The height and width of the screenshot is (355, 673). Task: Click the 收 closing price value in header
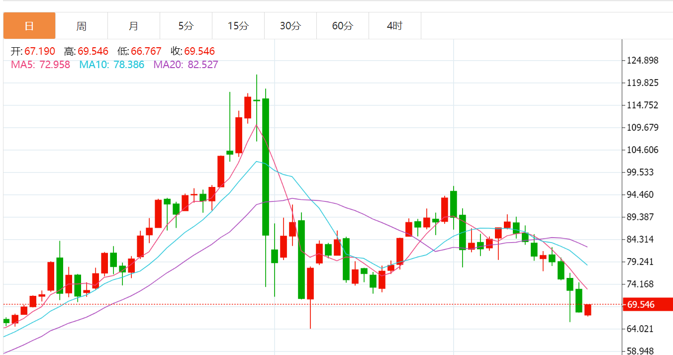199,51
